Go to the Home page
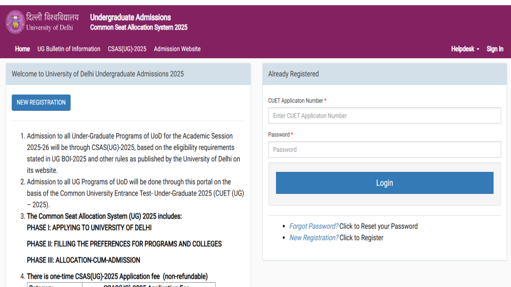 (22, 49)
